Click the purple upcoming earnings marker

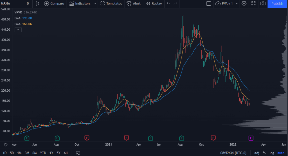point(251,138)
